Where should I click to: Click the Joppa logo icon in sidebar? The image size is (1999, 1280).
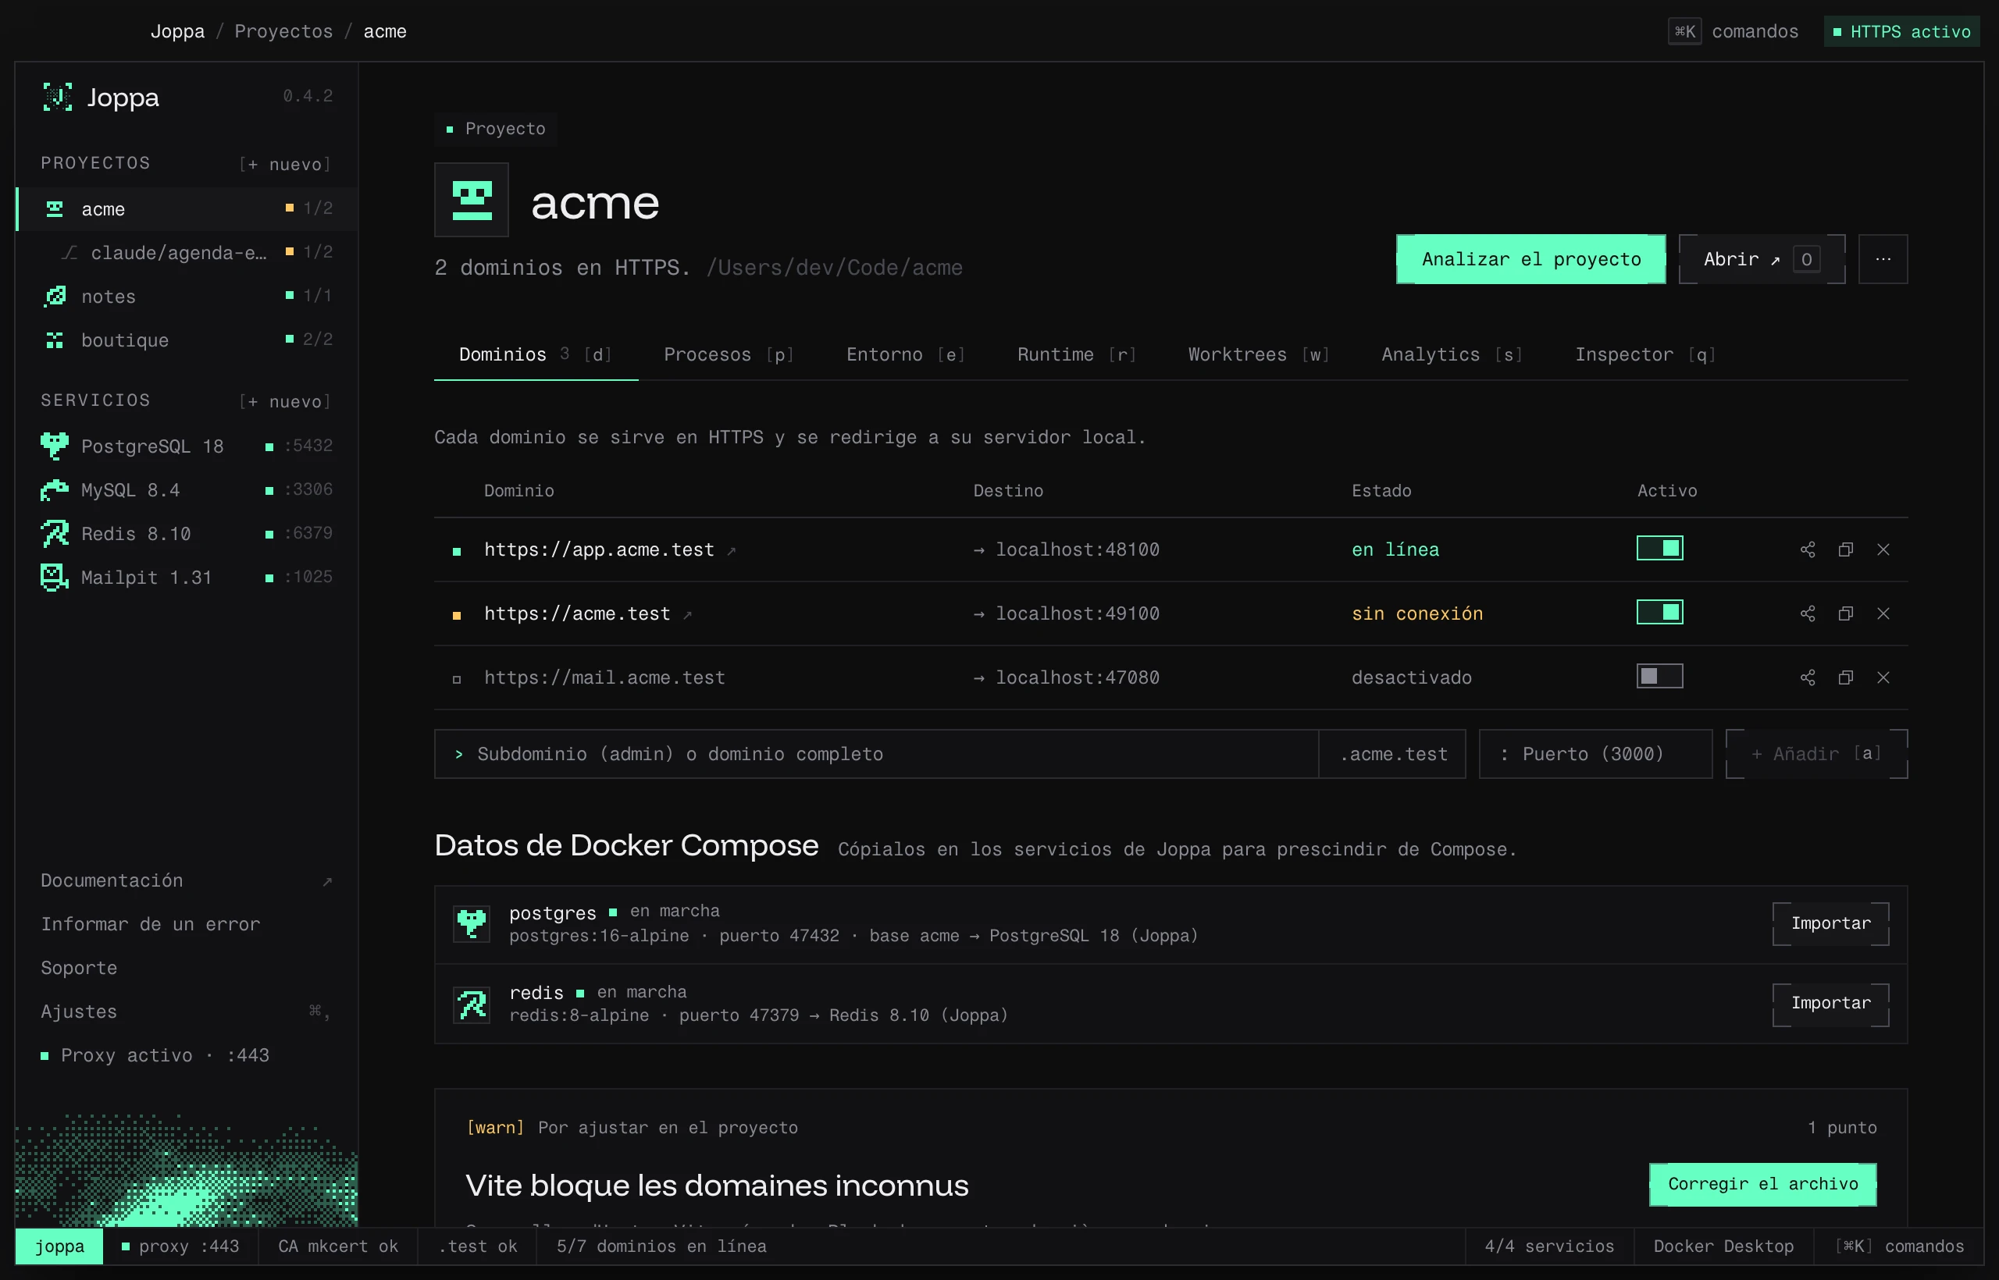pos(57,98)
